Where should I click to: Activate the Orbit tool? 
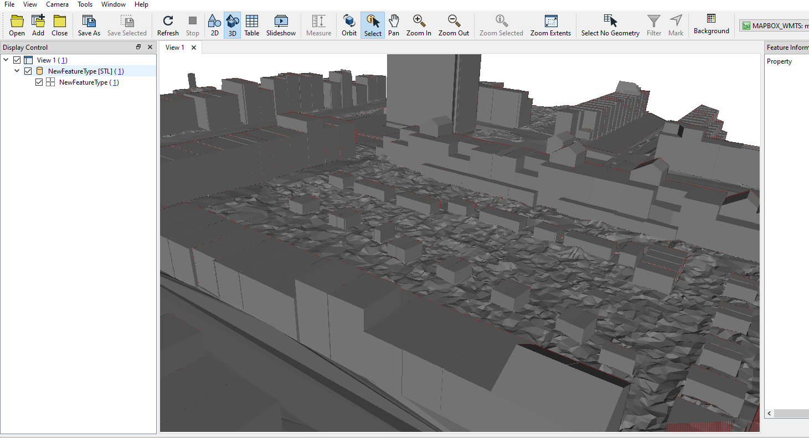349,25
